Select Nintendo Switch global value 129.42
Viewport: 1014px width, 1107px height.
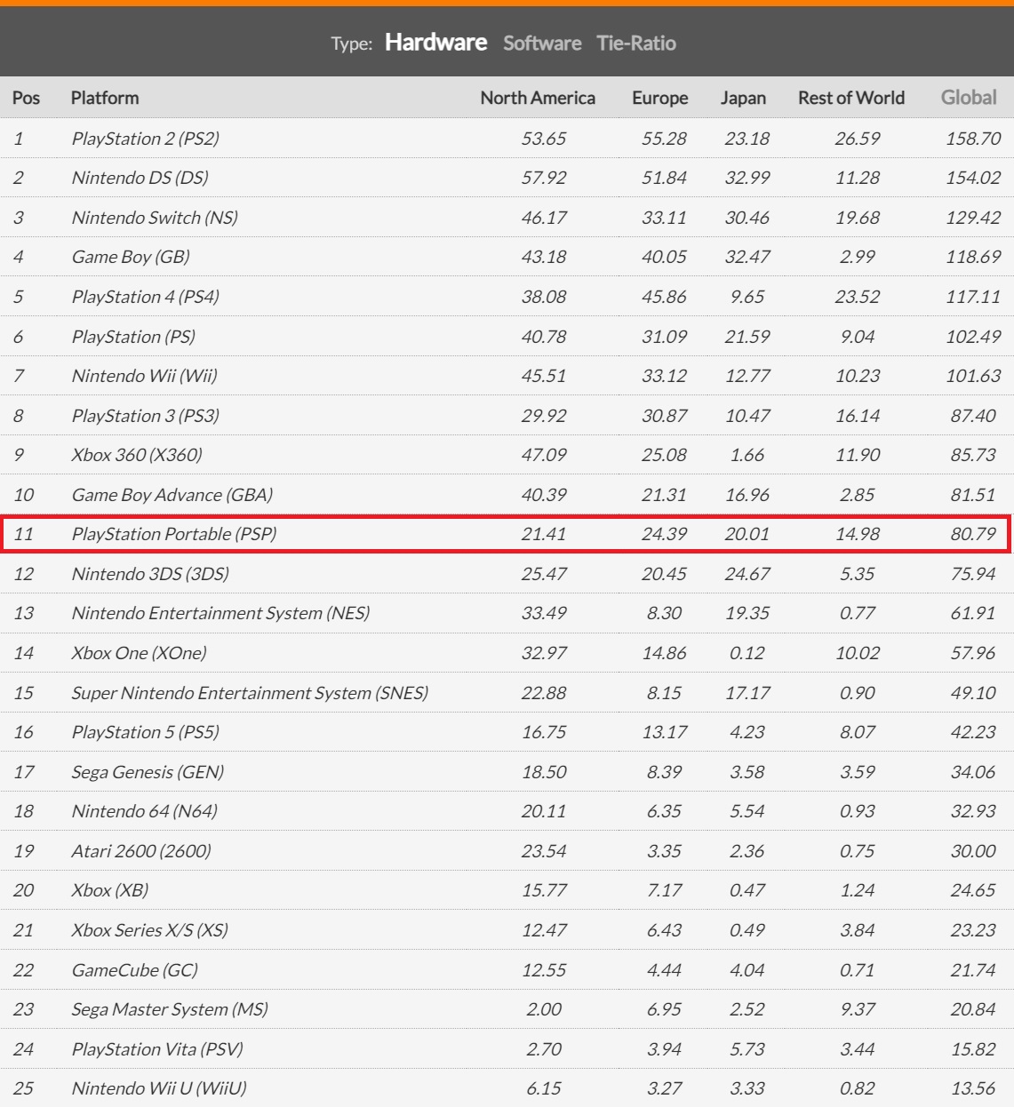(x=973, y=218)
